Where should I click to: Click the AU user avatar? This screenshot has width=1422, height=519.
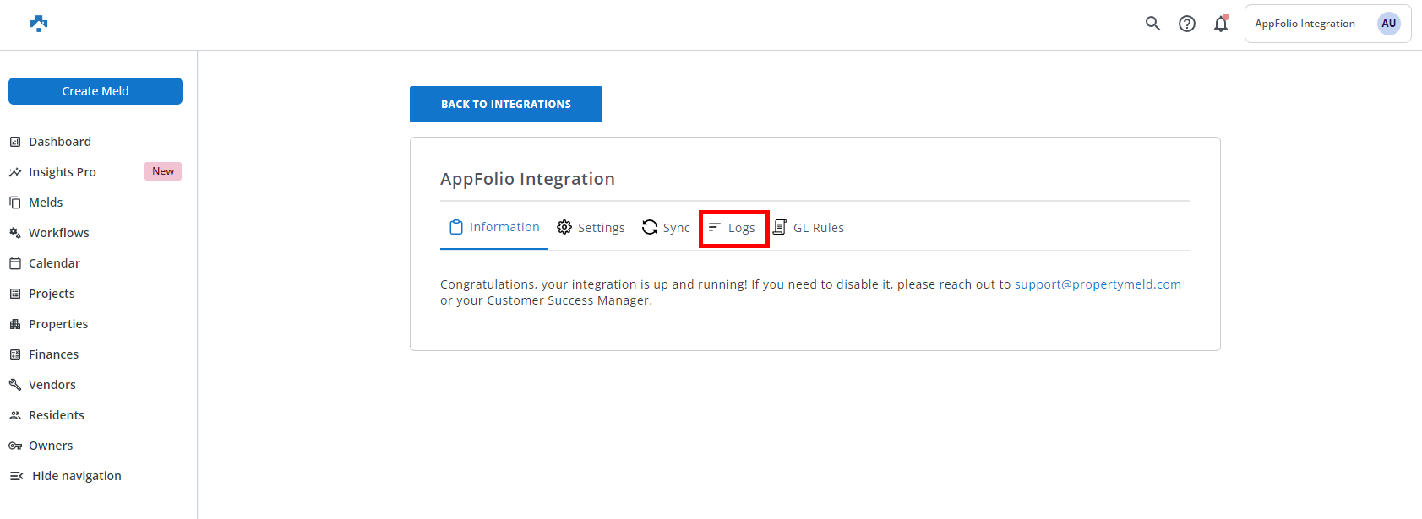click(x=1388, y=24)
